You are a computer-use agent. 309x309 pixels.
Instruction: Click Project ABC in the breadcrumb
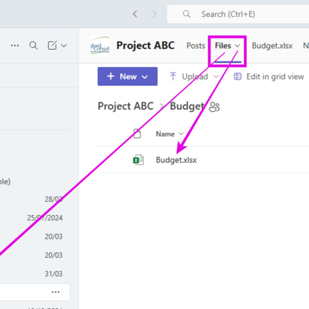pyautogui.click(x=126, y=106)
